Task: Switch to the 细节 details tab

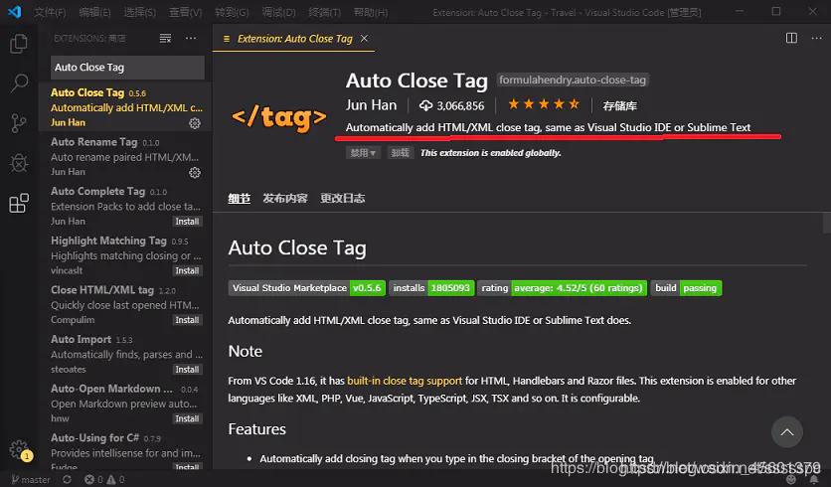Action: coord(239,198)
